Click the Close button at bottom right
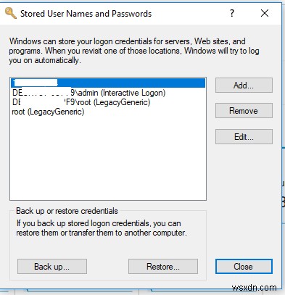Viewport: 285px width, 295px height. point(244,267)
